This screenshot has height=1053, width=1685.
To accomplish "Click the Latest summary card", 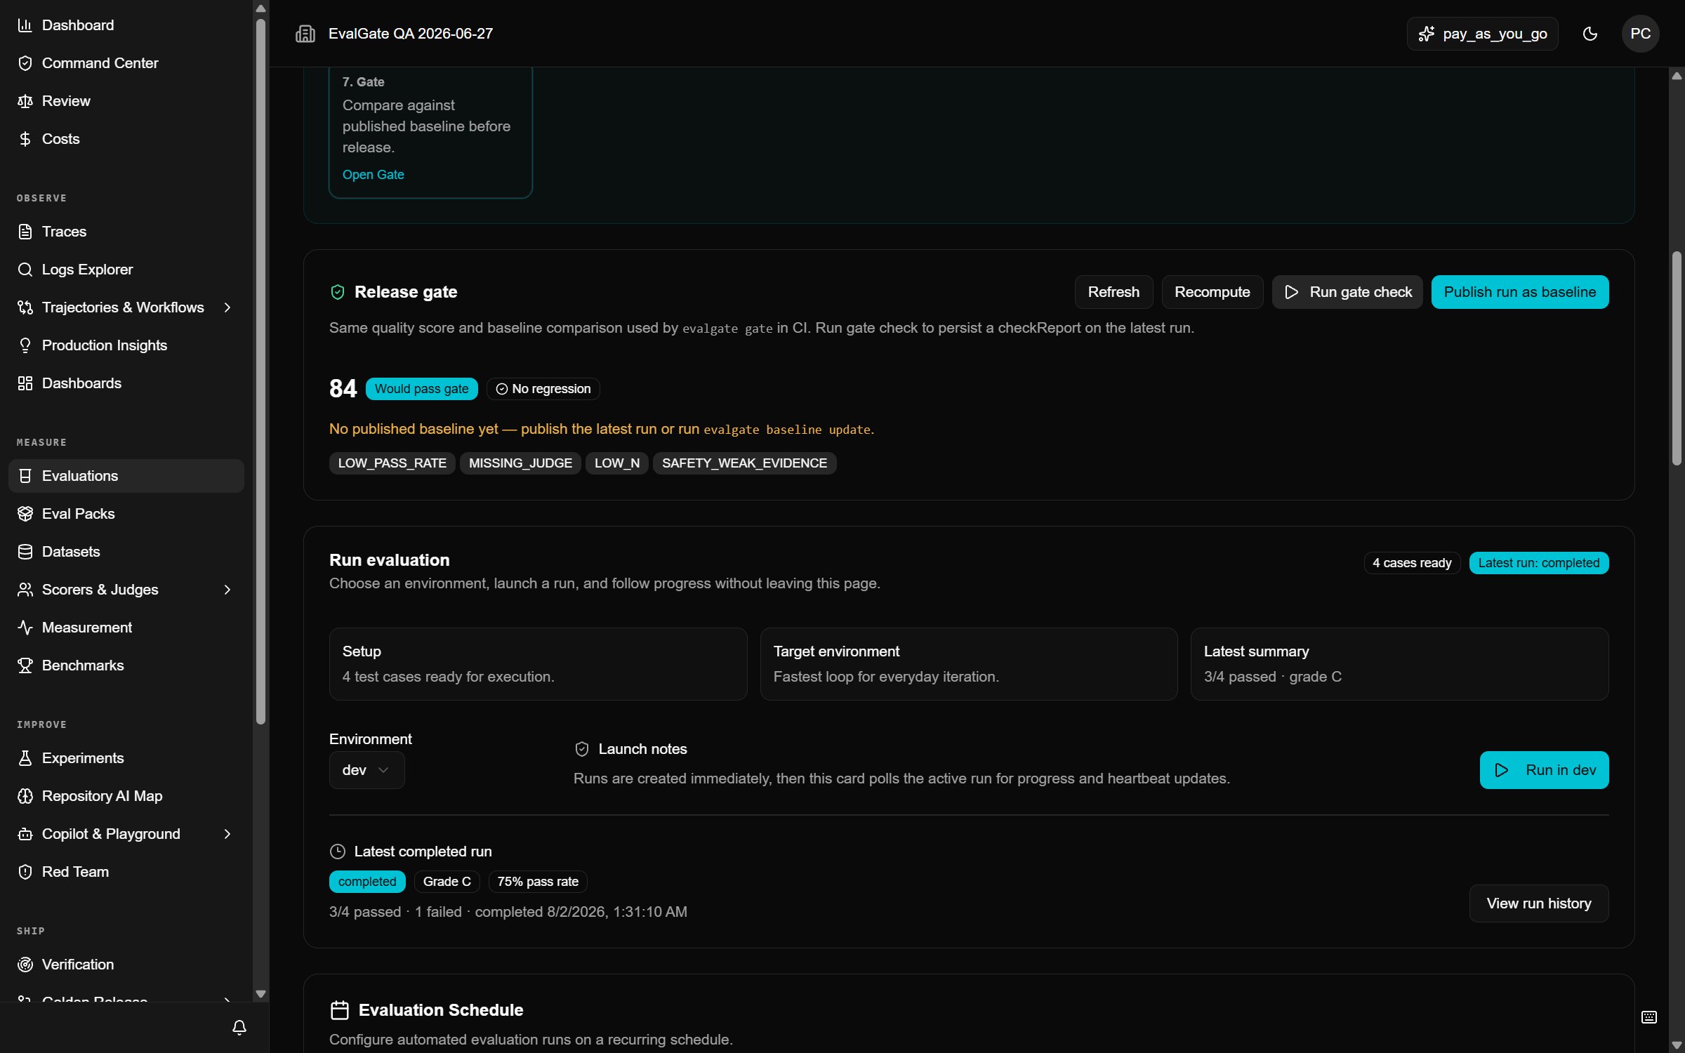I will (x=1399, y=664).
